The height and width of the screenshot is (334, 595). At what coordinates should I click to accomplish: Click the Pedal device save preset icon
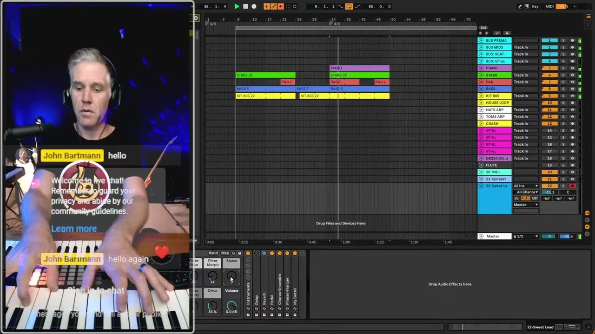point(271,315)
